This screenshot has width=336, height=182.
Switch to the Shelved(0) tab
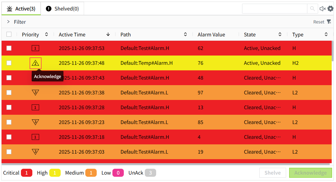coord(63,9)
